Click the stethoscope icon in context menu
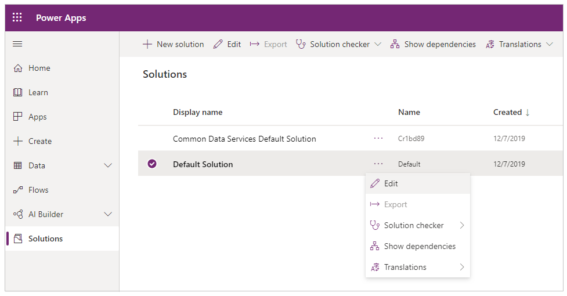567x296 pixels. pyautogui.click(x=375, y=225)
